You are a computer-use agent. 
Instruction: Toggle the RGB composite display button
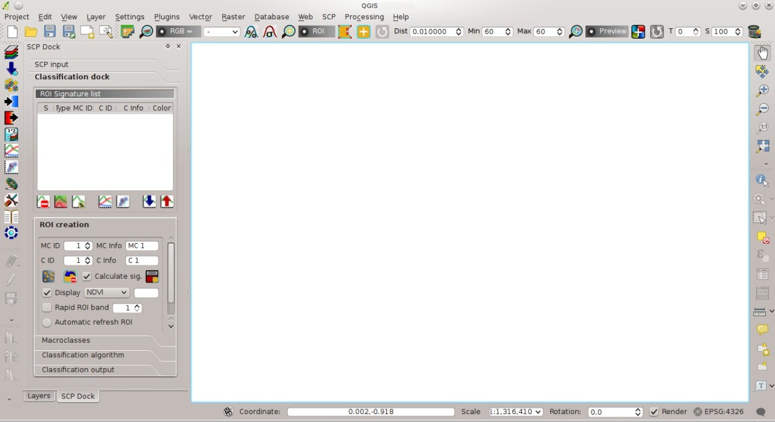tap(178, 31)
